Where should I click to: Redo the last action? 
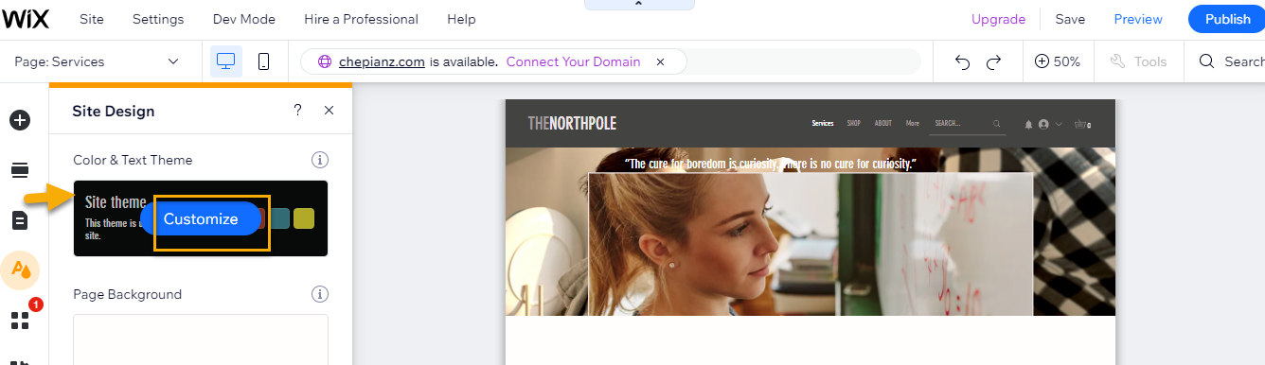click(x=994, y=61)
